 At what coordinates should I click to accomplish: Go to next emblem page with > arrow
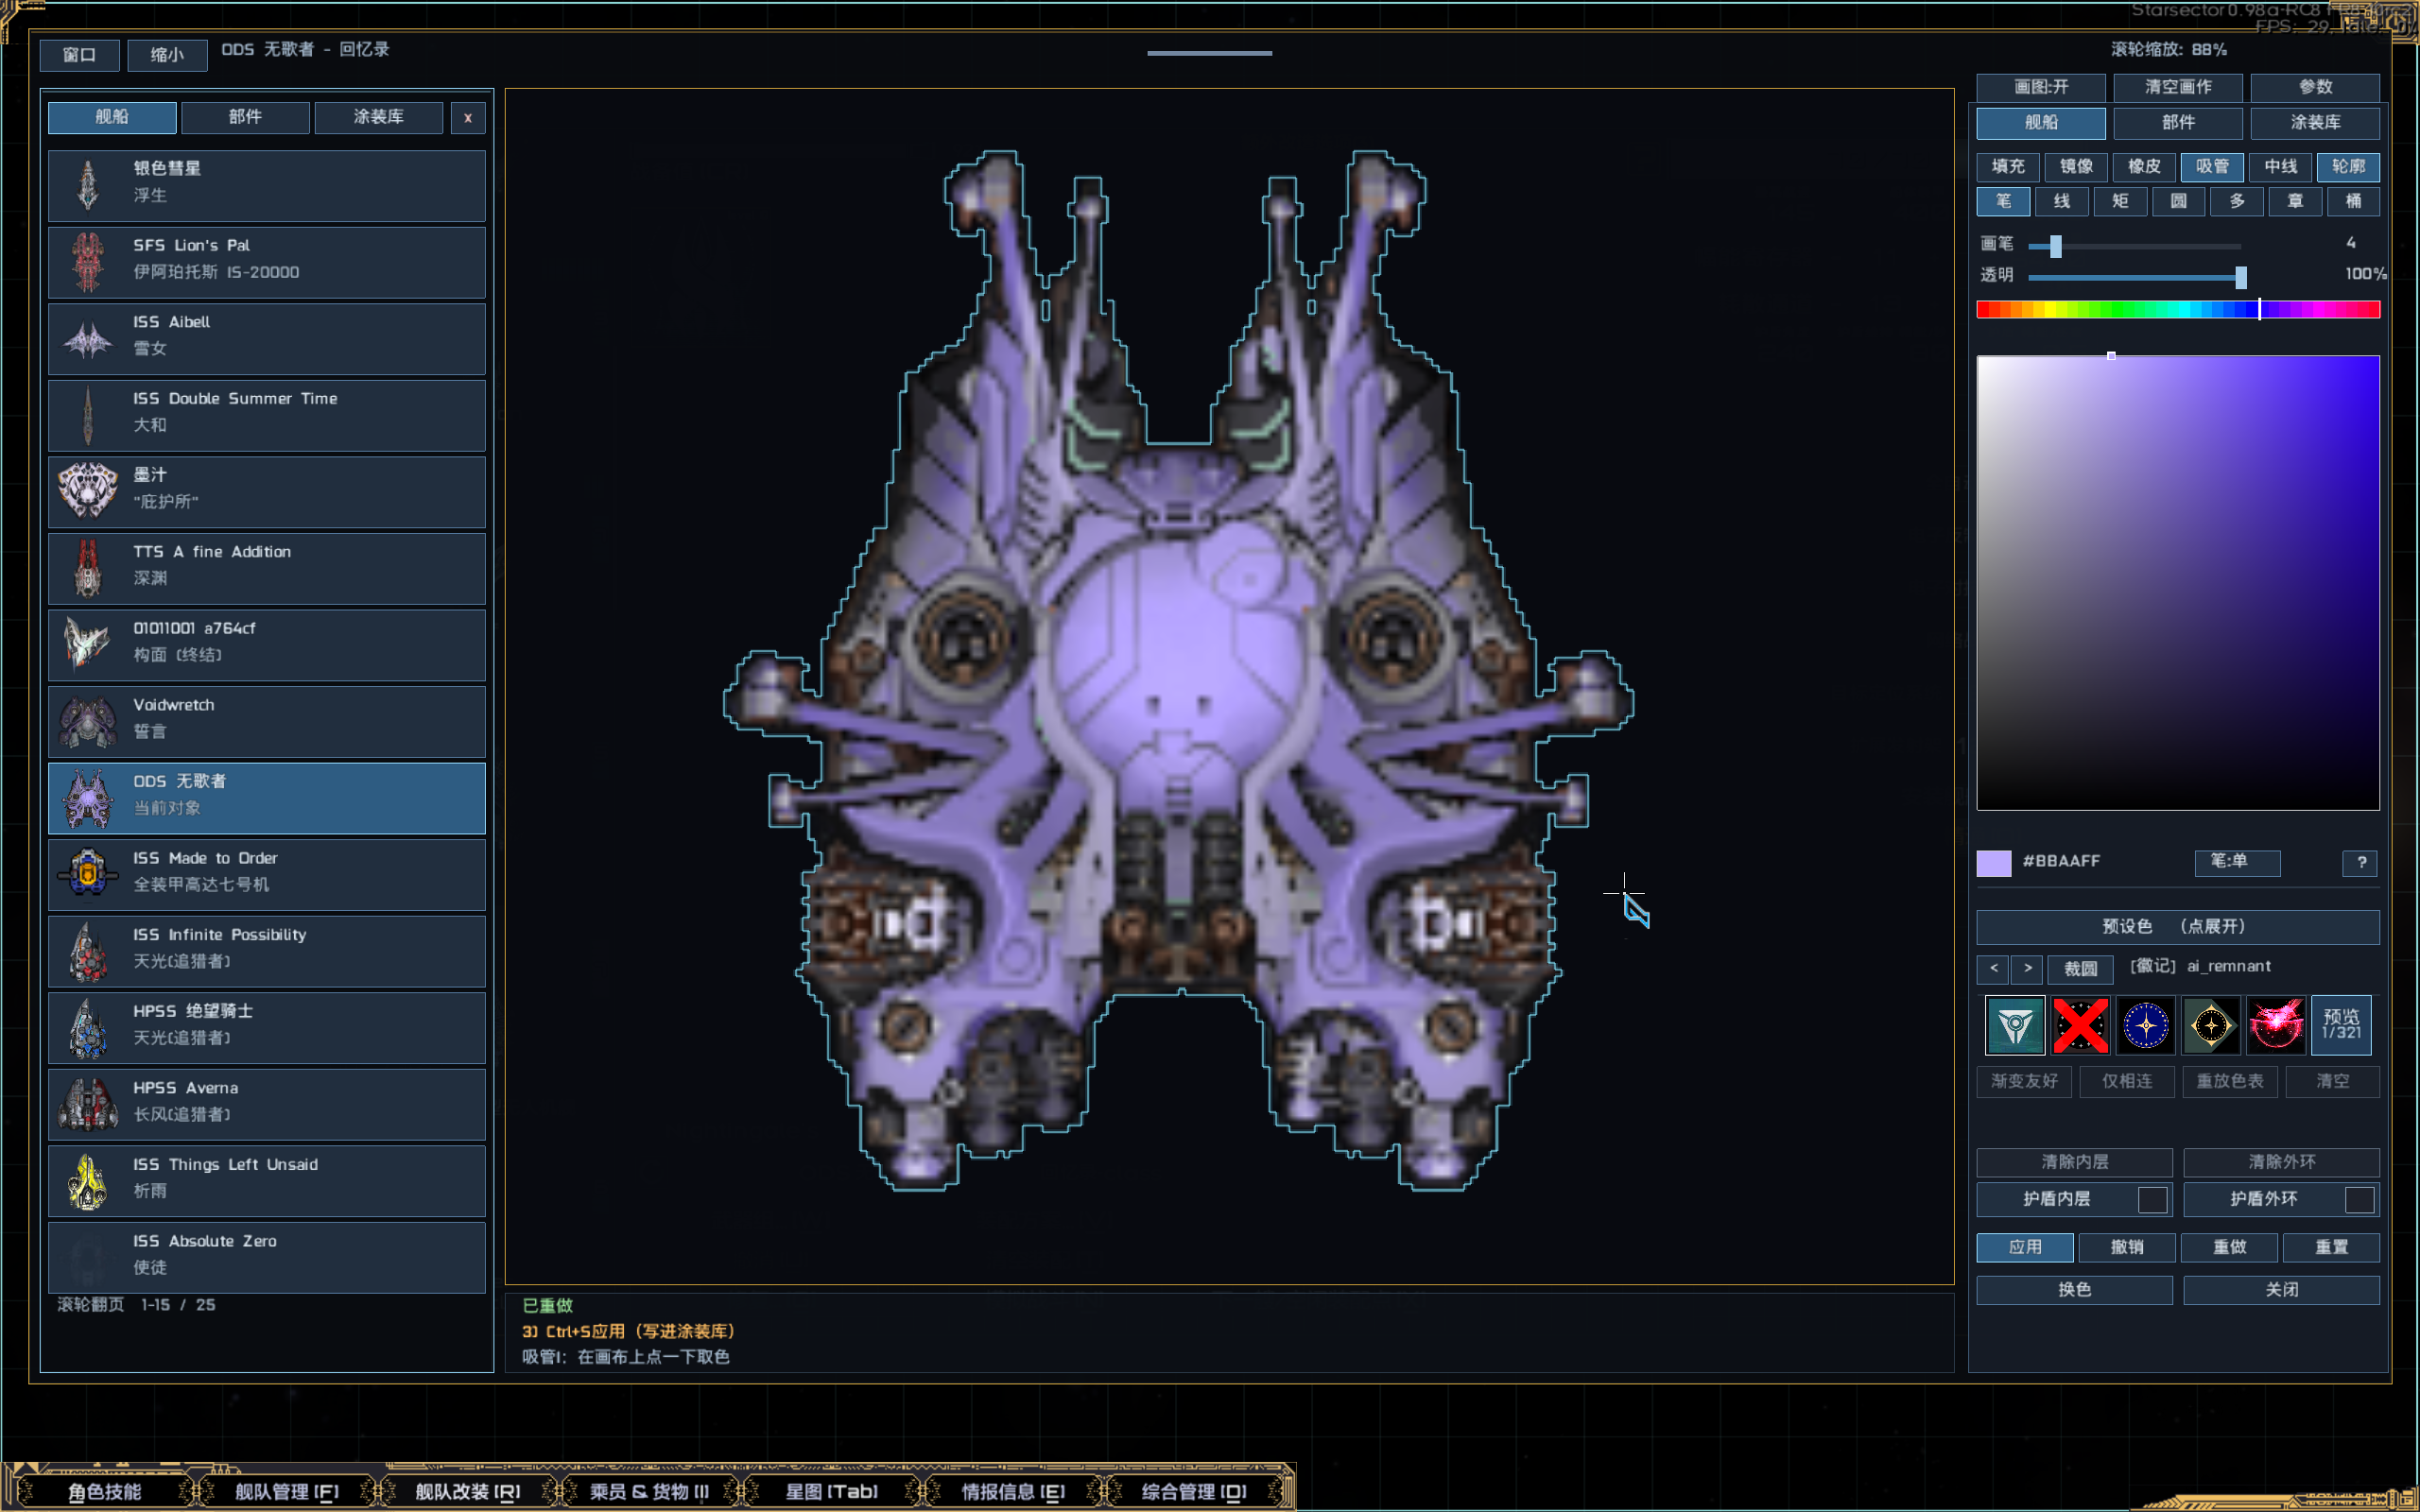pyautogui.click(x=2027, y=969)
